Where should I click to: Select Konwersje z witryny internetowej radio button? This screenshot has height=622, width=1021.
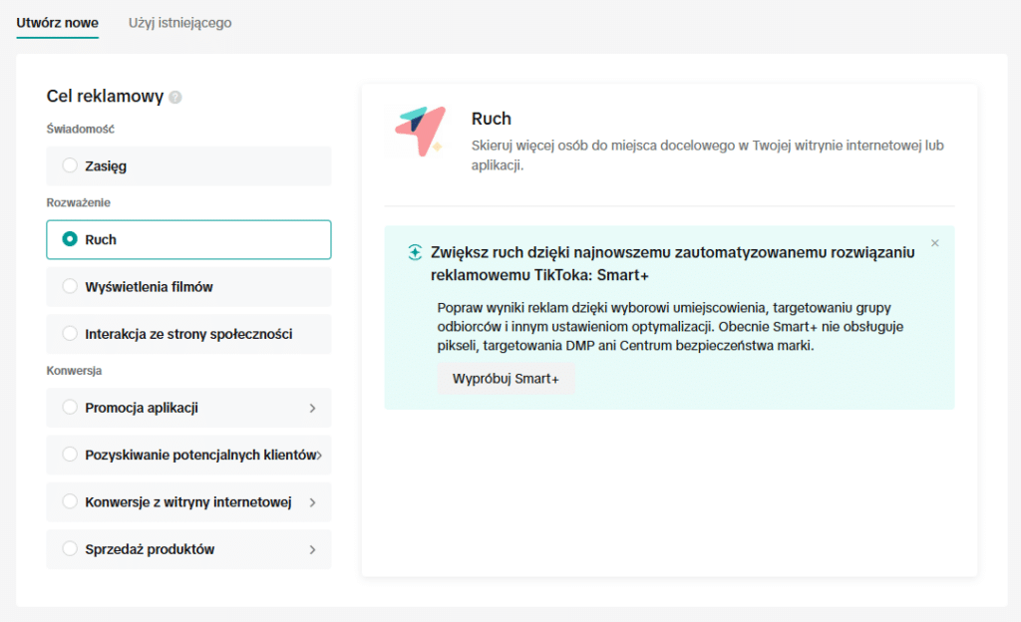[70, 501]
